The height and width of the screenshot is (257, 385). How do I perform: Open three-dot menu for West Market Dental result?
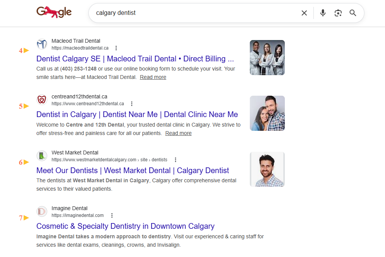tap(175, 160)
